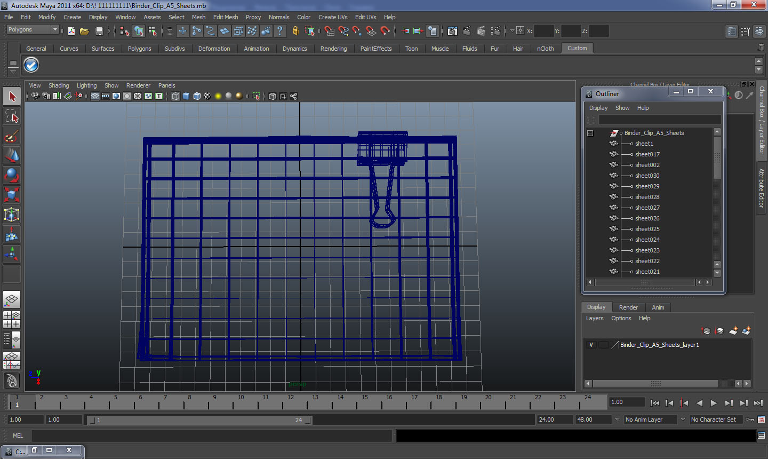Enable Use all lights yellow sphere icon

(218, 96)
